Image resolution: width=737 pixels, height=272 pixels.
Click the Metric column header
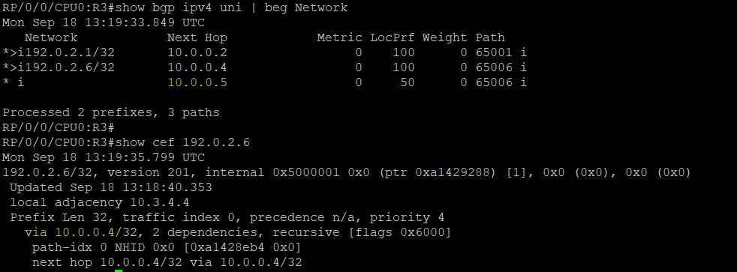pos(340,37)
